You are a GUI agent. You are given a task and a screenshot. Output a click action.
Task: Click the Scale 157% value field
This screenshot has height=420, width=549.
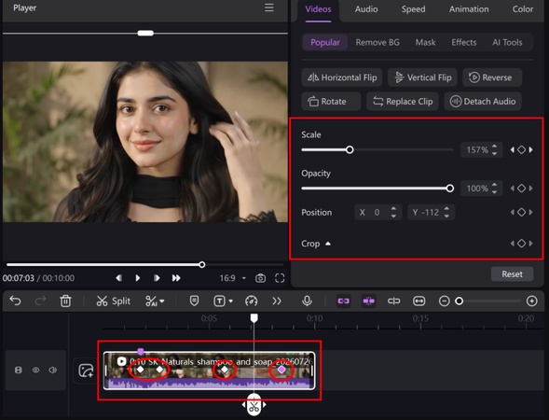(x=477, y=150)
